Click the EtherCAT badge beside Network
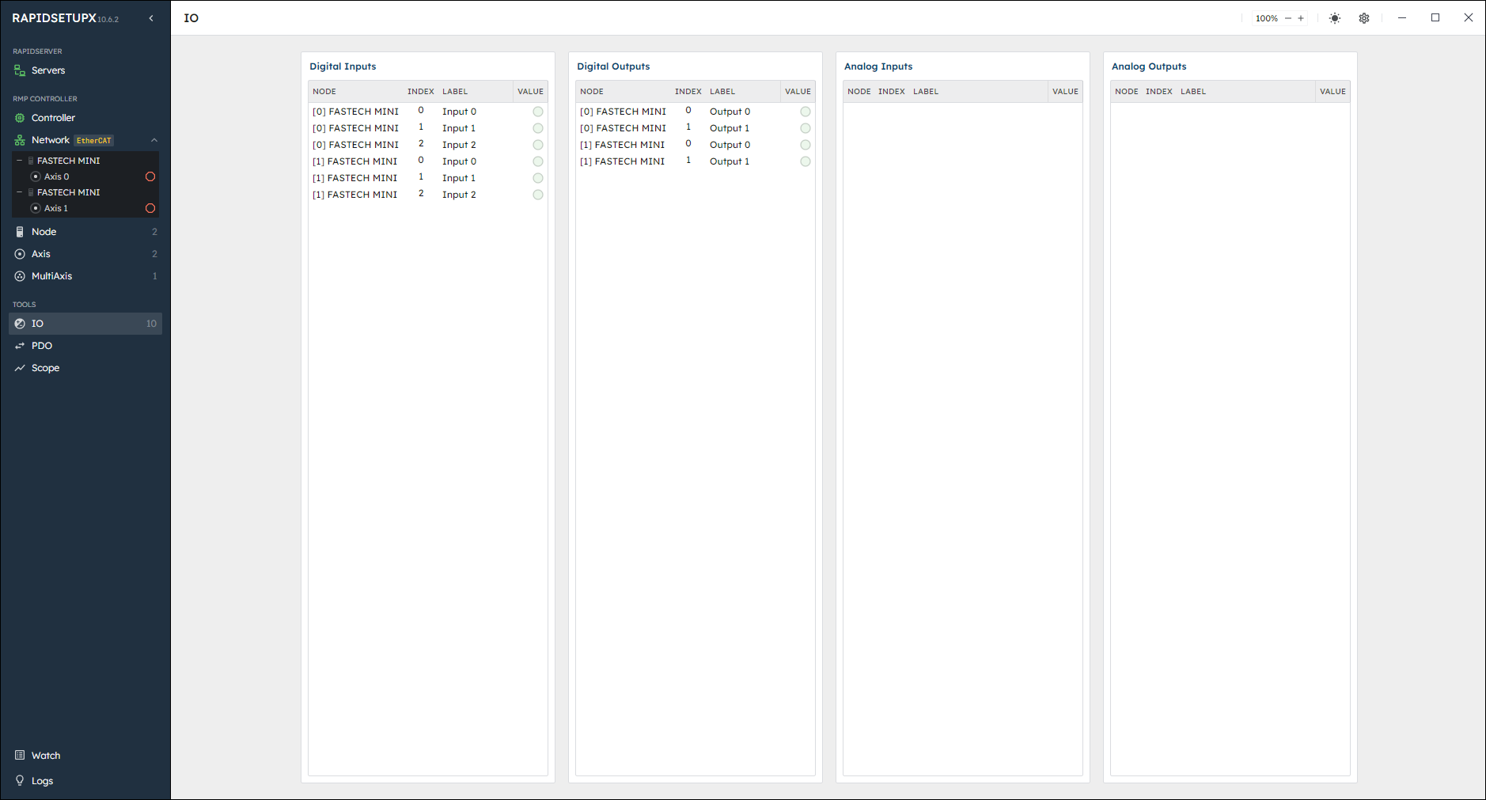 point(94,141)
